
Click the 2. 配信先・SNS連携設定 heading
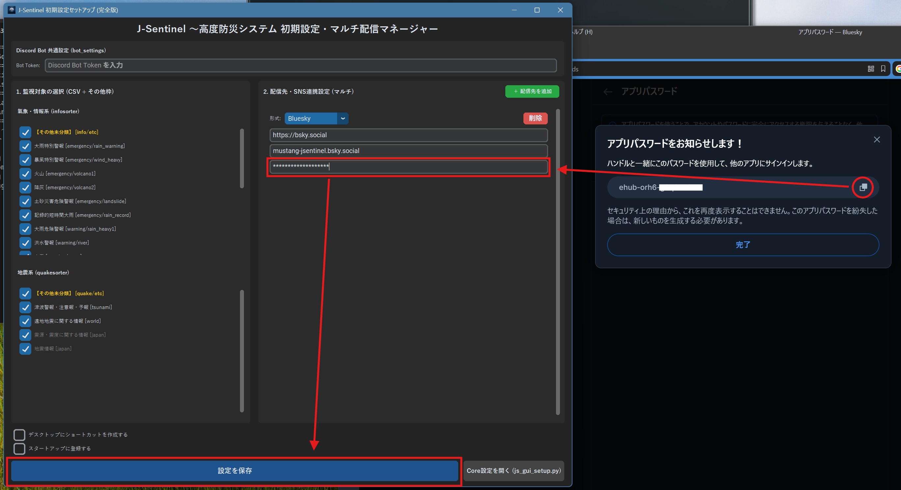tap(308, 91)
